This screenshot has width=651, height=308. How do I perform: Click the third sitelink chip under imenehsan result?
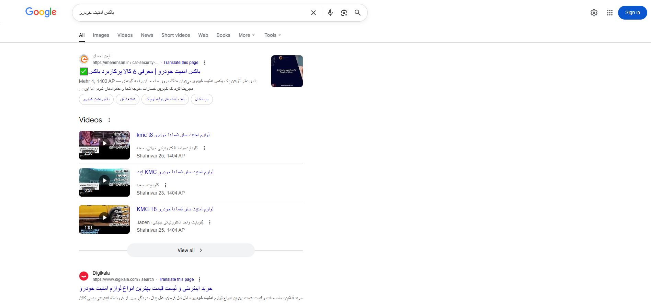click(165, 99)
